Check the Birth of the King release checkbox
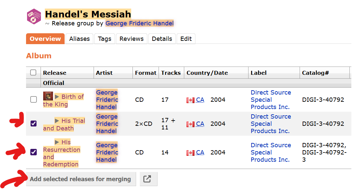The image size is (353, 194). click(x=33, y=99)
